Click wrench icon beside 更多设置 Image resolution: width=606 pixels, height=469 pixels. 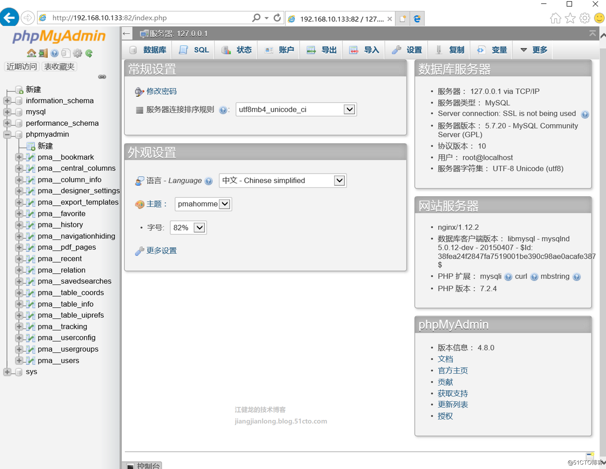point(139,251)
